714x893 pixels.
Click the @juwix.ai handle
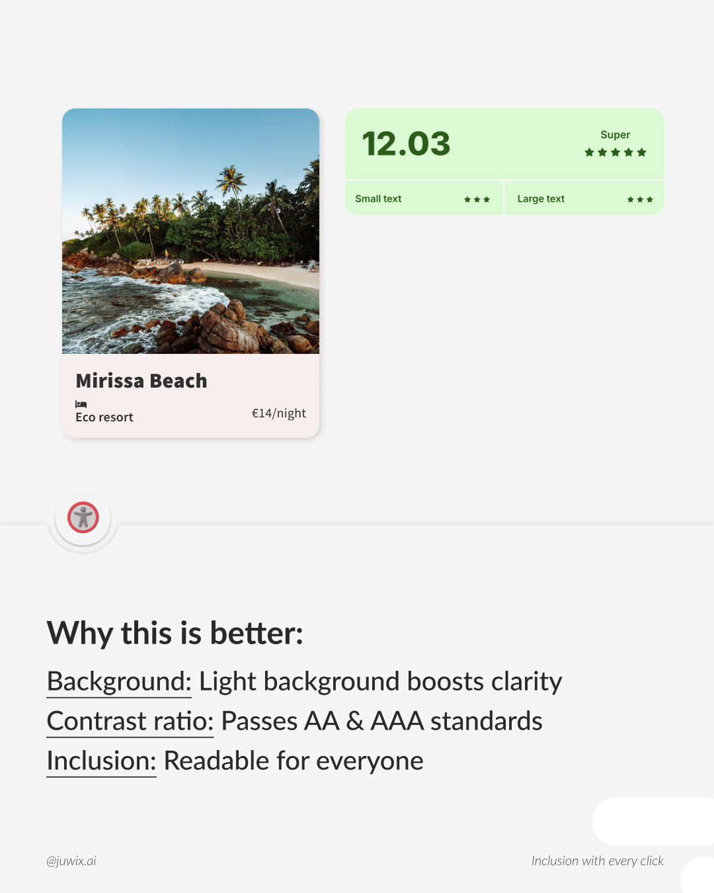point(71,861)
